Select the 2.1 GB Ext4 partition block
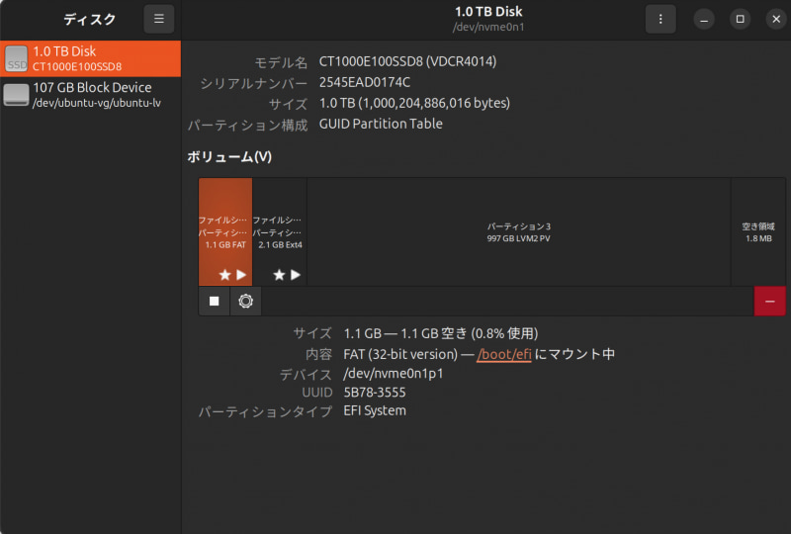This screenshot has width=791, height=534. click(x=280, y=231)
